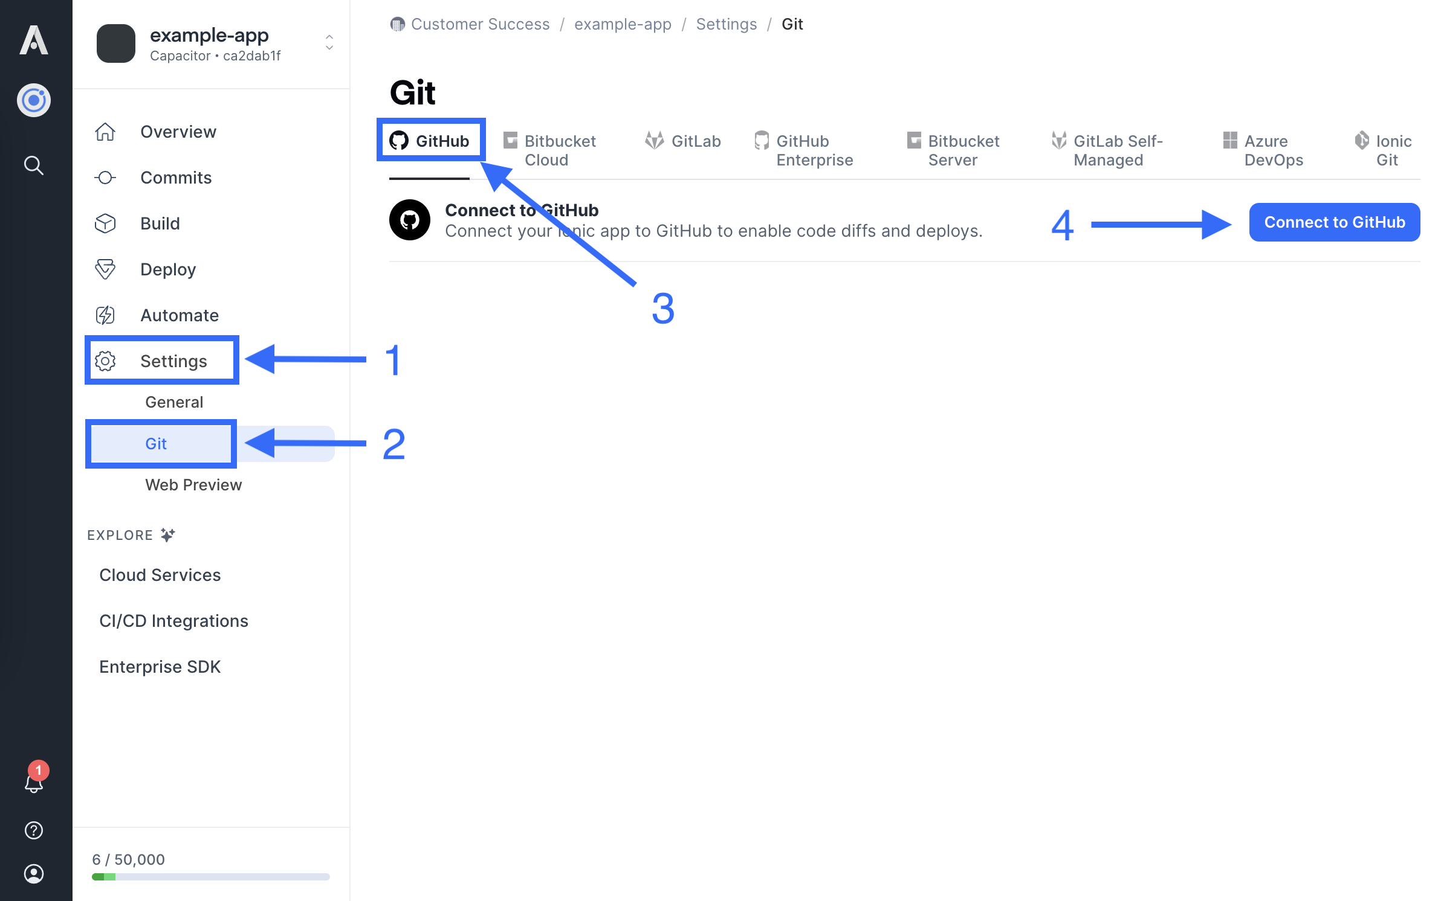
Task: Click the Appflow logo icon
Action: coord(34,40)
